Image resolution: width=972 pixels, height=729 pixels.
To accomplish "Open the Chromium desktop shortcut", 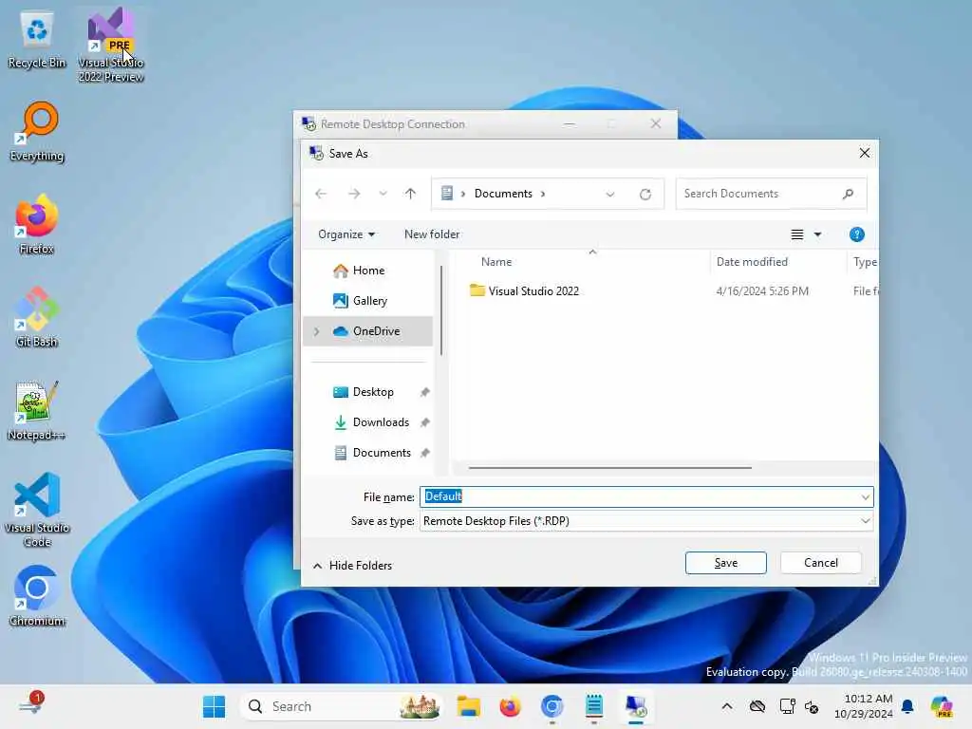I will coord(37,596).
